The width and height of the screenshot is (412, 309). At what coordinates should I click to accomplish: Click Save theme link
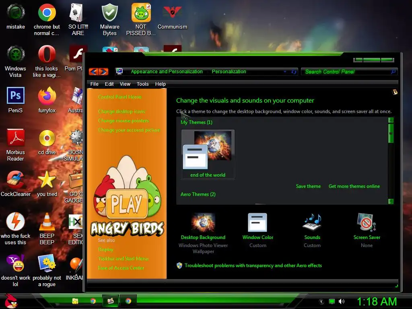pyautogui.click(x=308, y=186)
